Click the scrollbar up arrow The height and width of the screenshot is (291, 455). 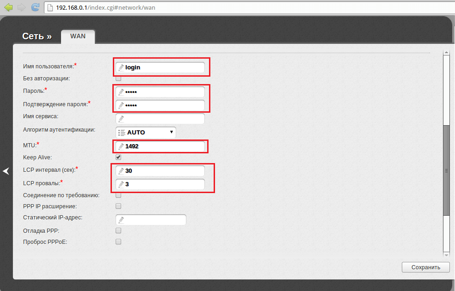click(447, 52)
